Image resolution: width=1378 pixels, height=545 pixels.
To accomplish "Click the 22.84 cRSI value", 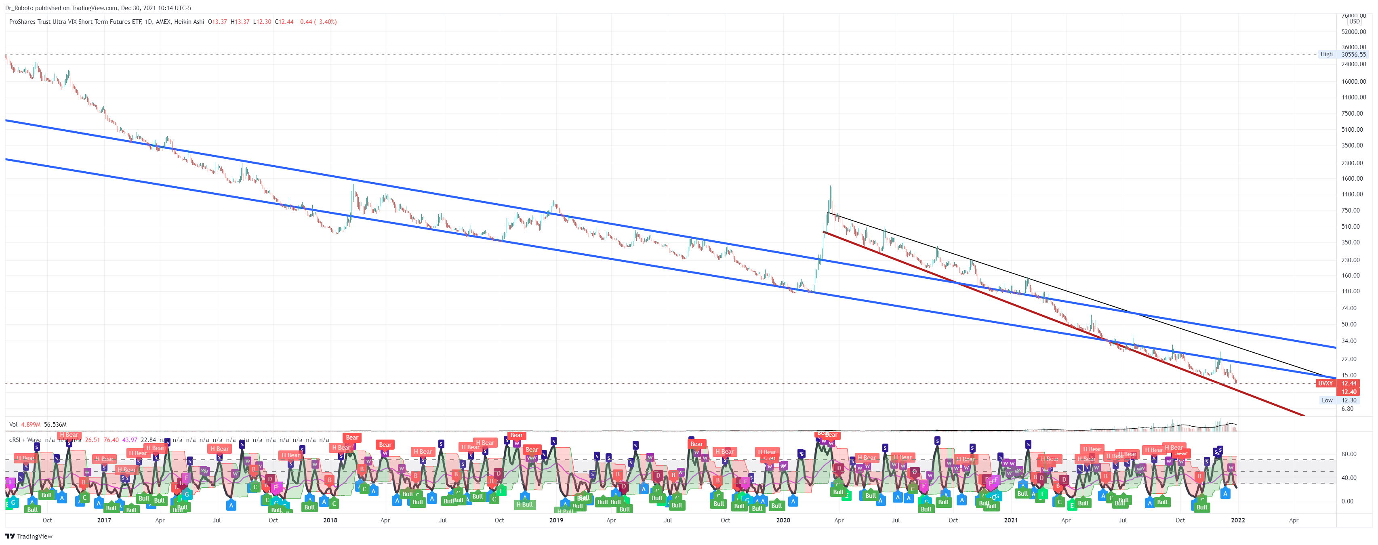I will (149, 440).
